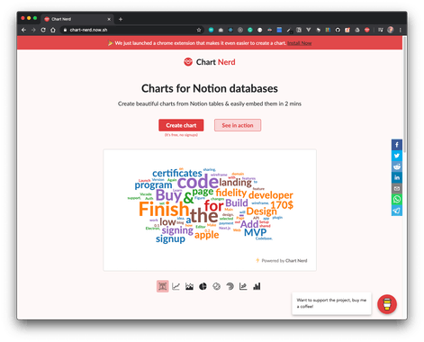Go forward in browser history
The width and height of the screenshot is (424, 342).
tap(33, 30)
